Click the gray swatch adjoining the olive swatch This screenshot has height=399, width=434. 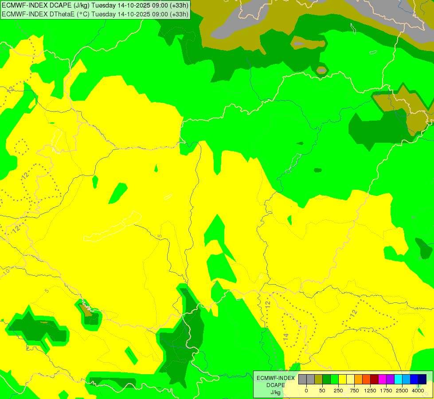coord(311,379)
